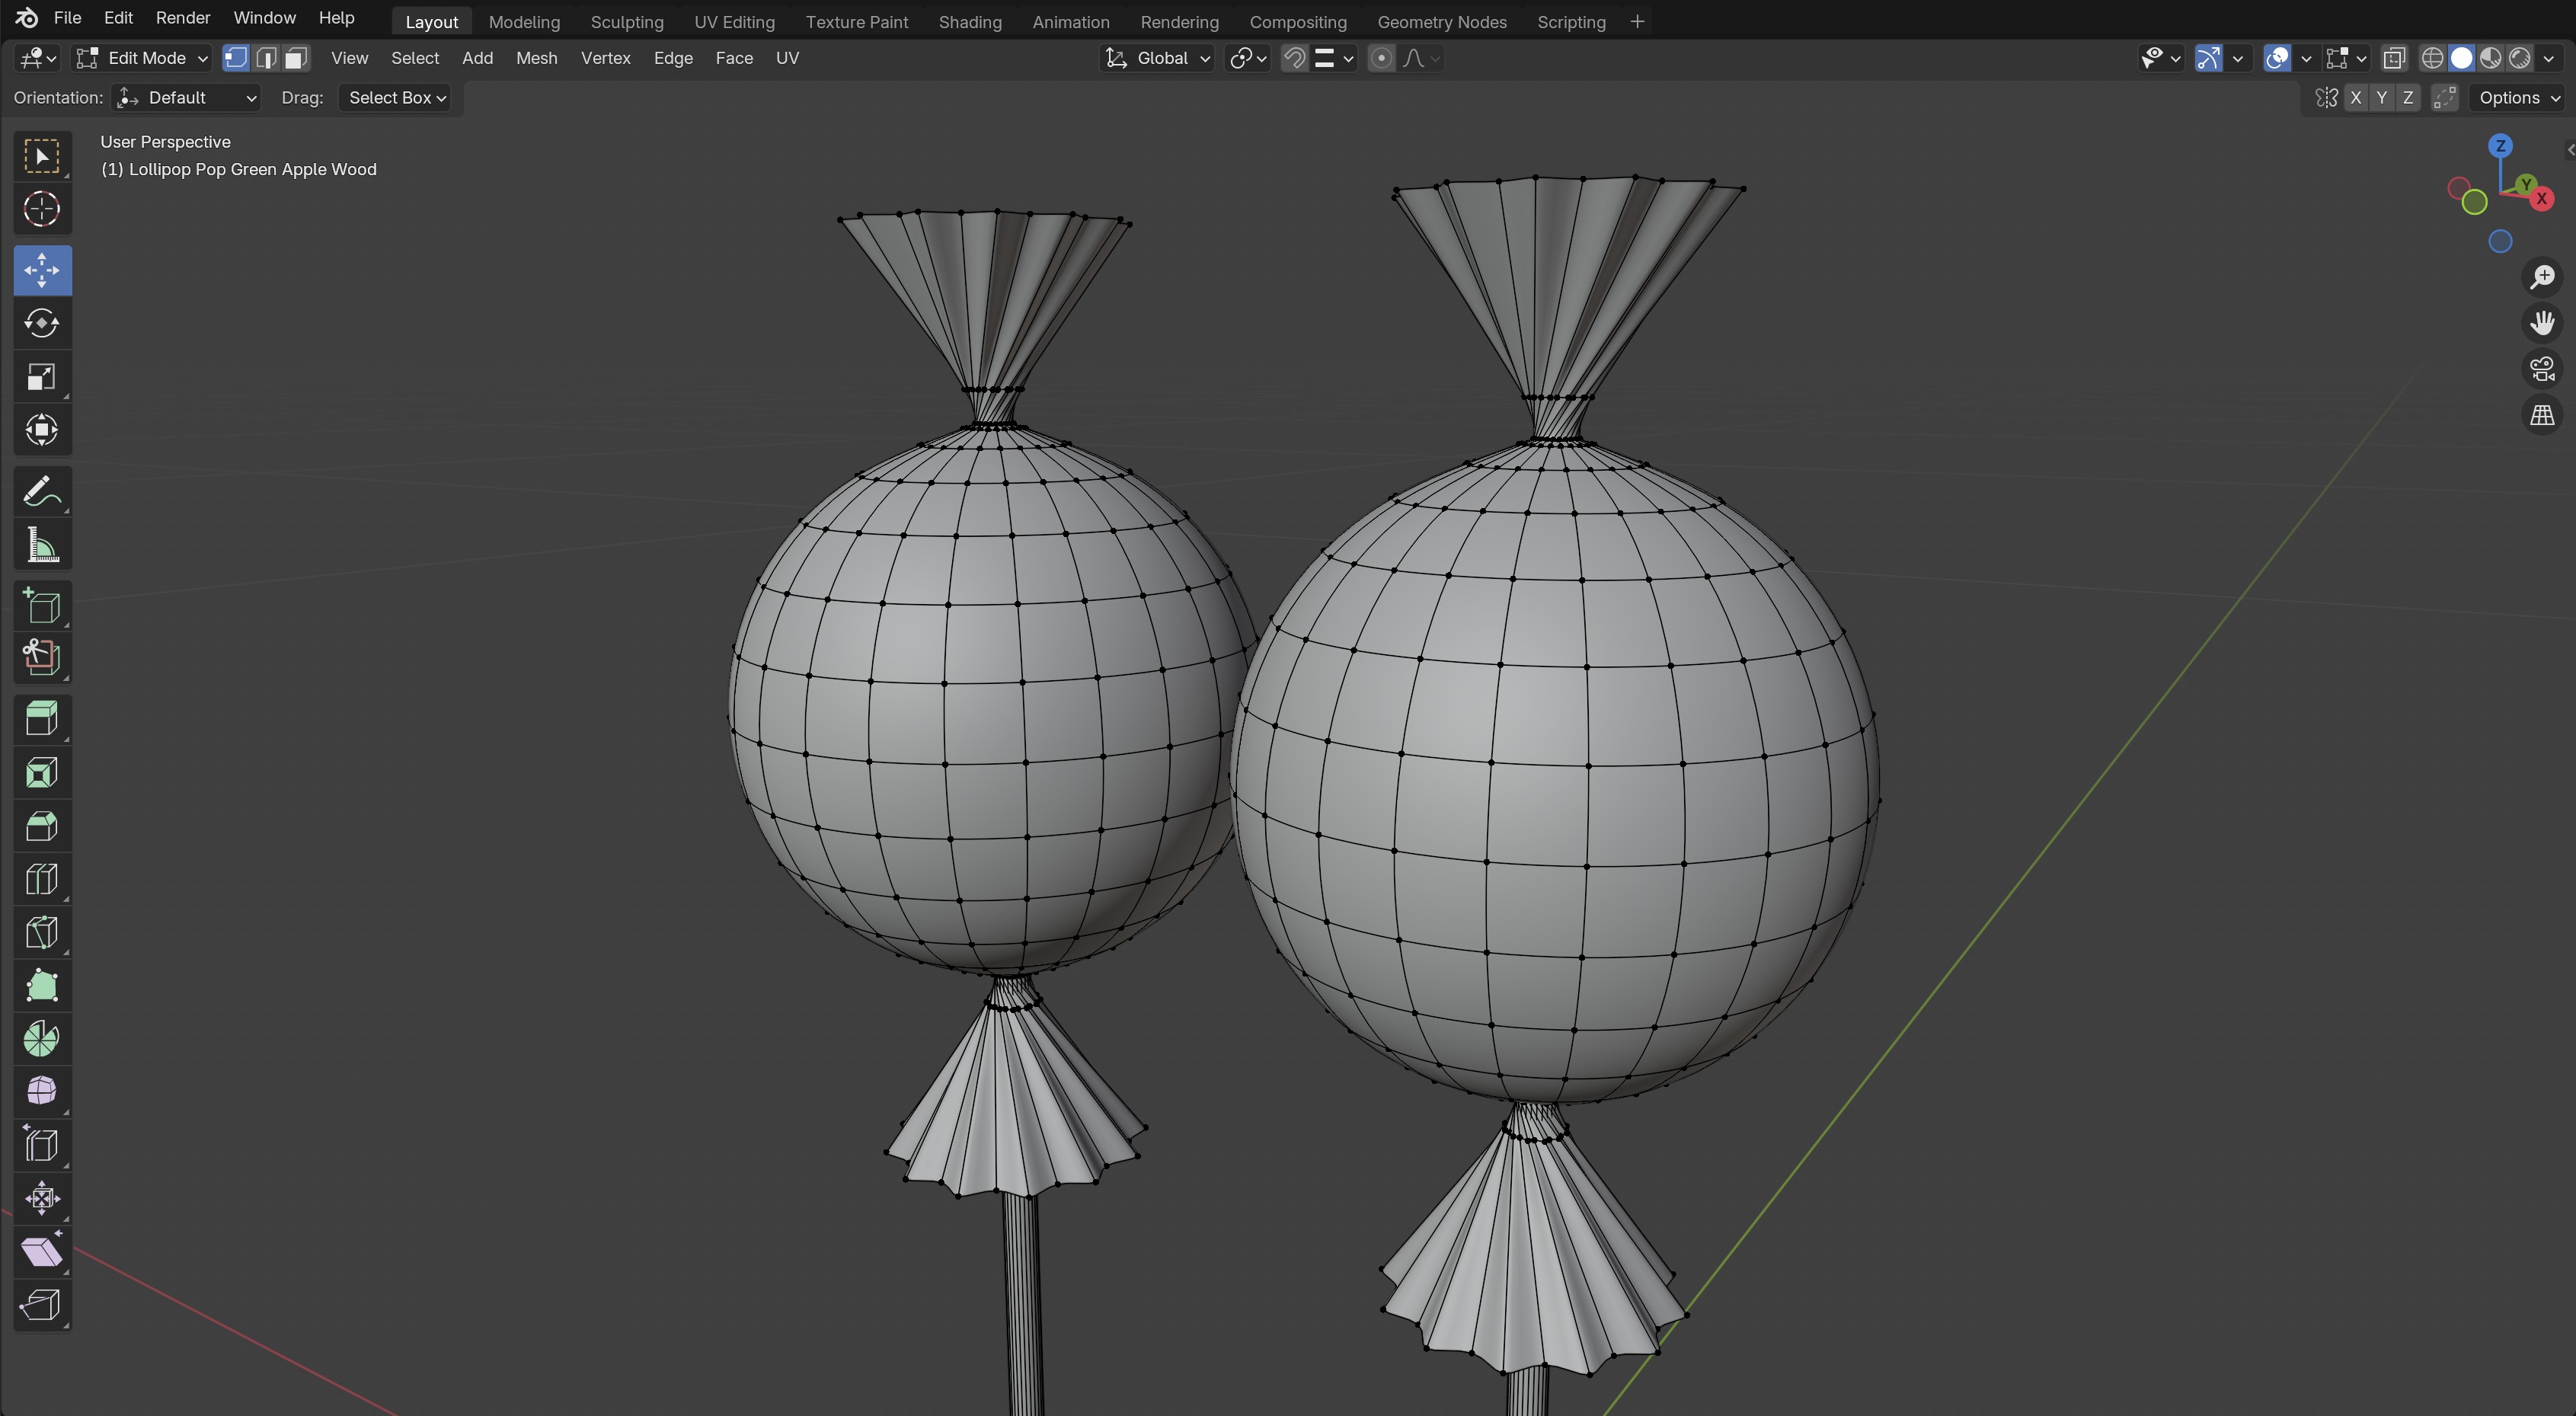
Task: Choose the Bevel tool
Action: [x=42, y=826]
